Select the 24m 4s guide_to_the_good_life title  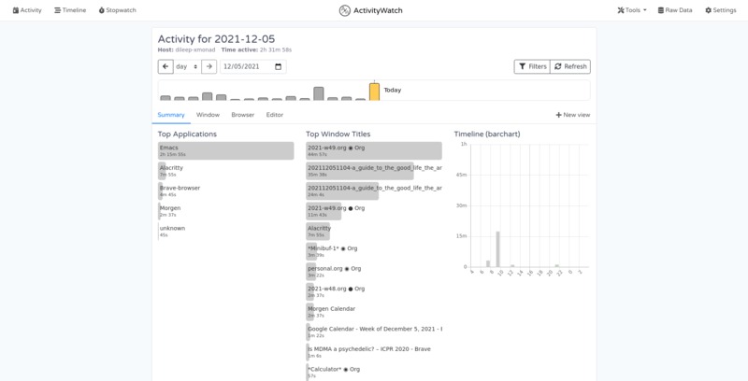point(374,191)
